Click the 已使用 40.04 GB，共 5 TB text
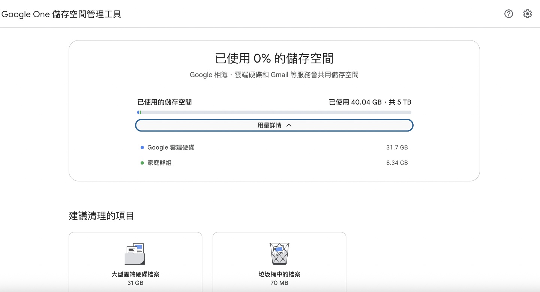Screen dimensions: 540x292 coord(370,102)
